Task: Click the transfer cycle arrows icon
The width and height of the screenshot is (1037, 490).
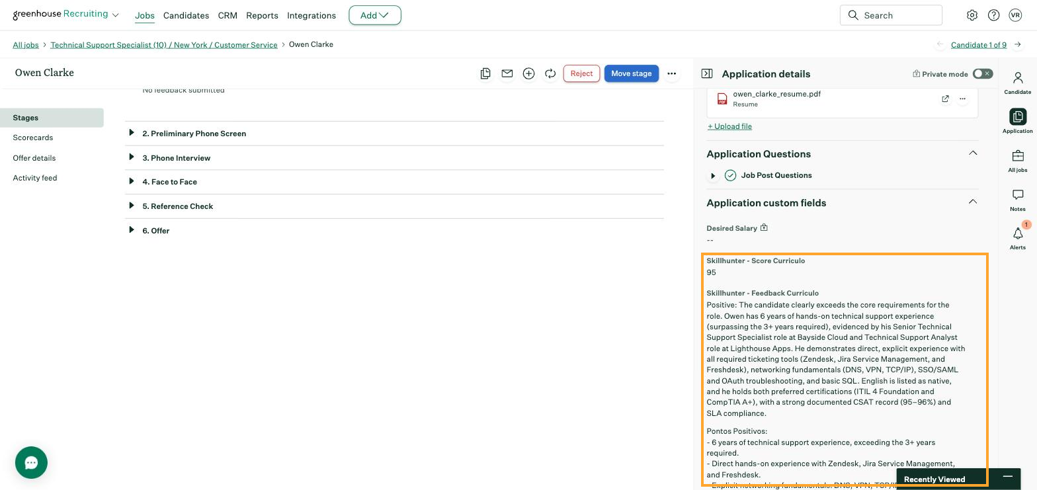Action: tap(550, 73)
